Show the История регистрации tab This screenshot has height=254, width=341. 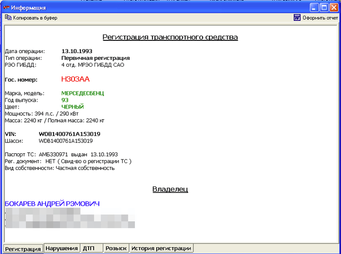[x=161, y=248]
